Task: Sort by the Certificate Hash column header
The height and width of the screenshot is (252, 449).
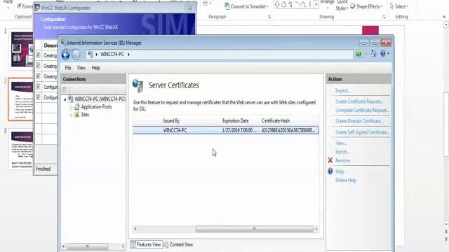Action: tap(276, 121)
